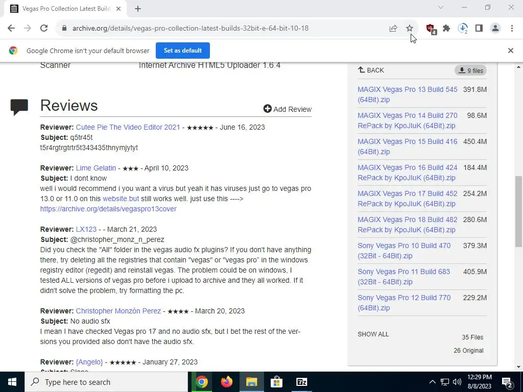The height and width of the screenshot is (392, 523).
Task: Open Microsoft Store from the taskbar
Action: 276,382
